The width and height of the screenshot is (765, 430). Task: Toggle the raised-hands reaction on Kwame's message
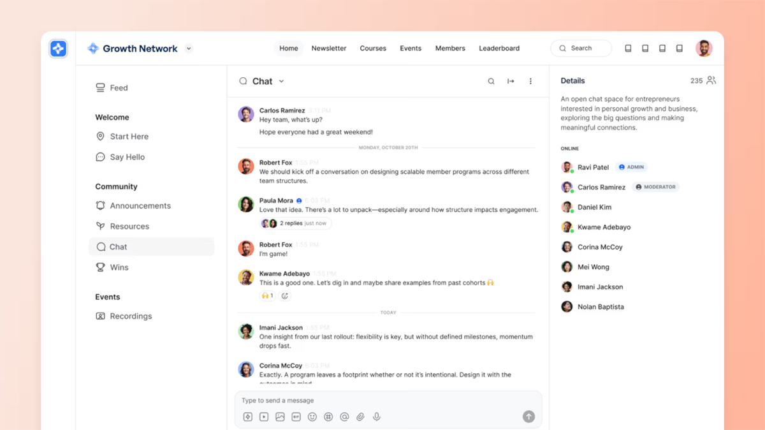point(267,296)
